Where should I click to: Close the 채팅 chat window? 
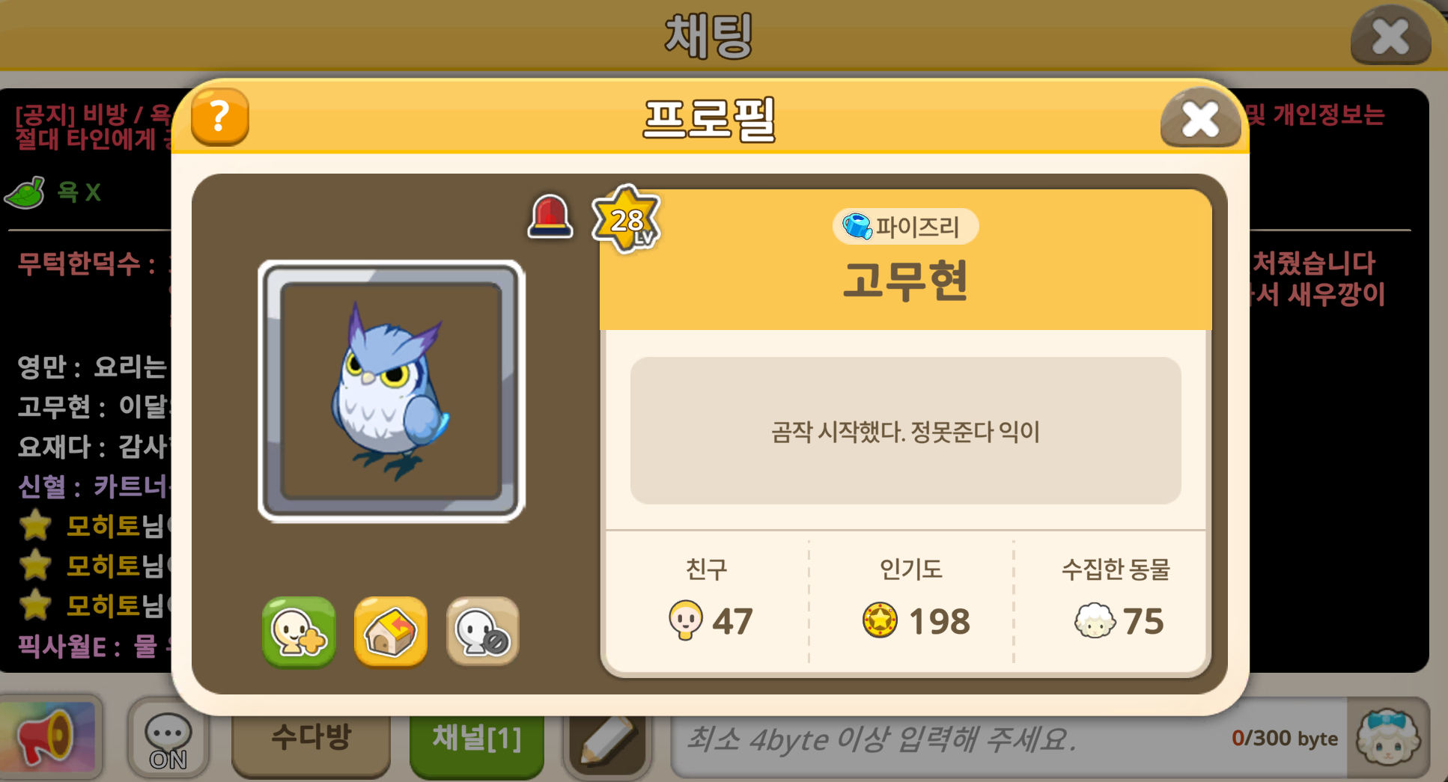[x=1390, y=36]
